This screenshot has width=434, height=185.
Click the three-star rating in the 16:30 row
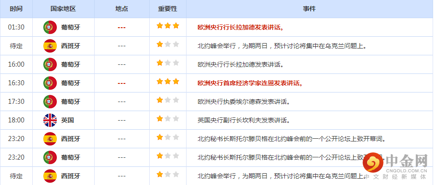point(168,82)
